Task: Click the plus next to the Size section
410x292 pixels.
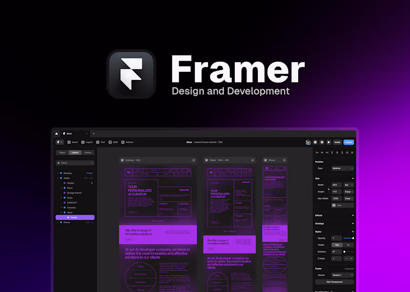Action: tap(353, 179)
